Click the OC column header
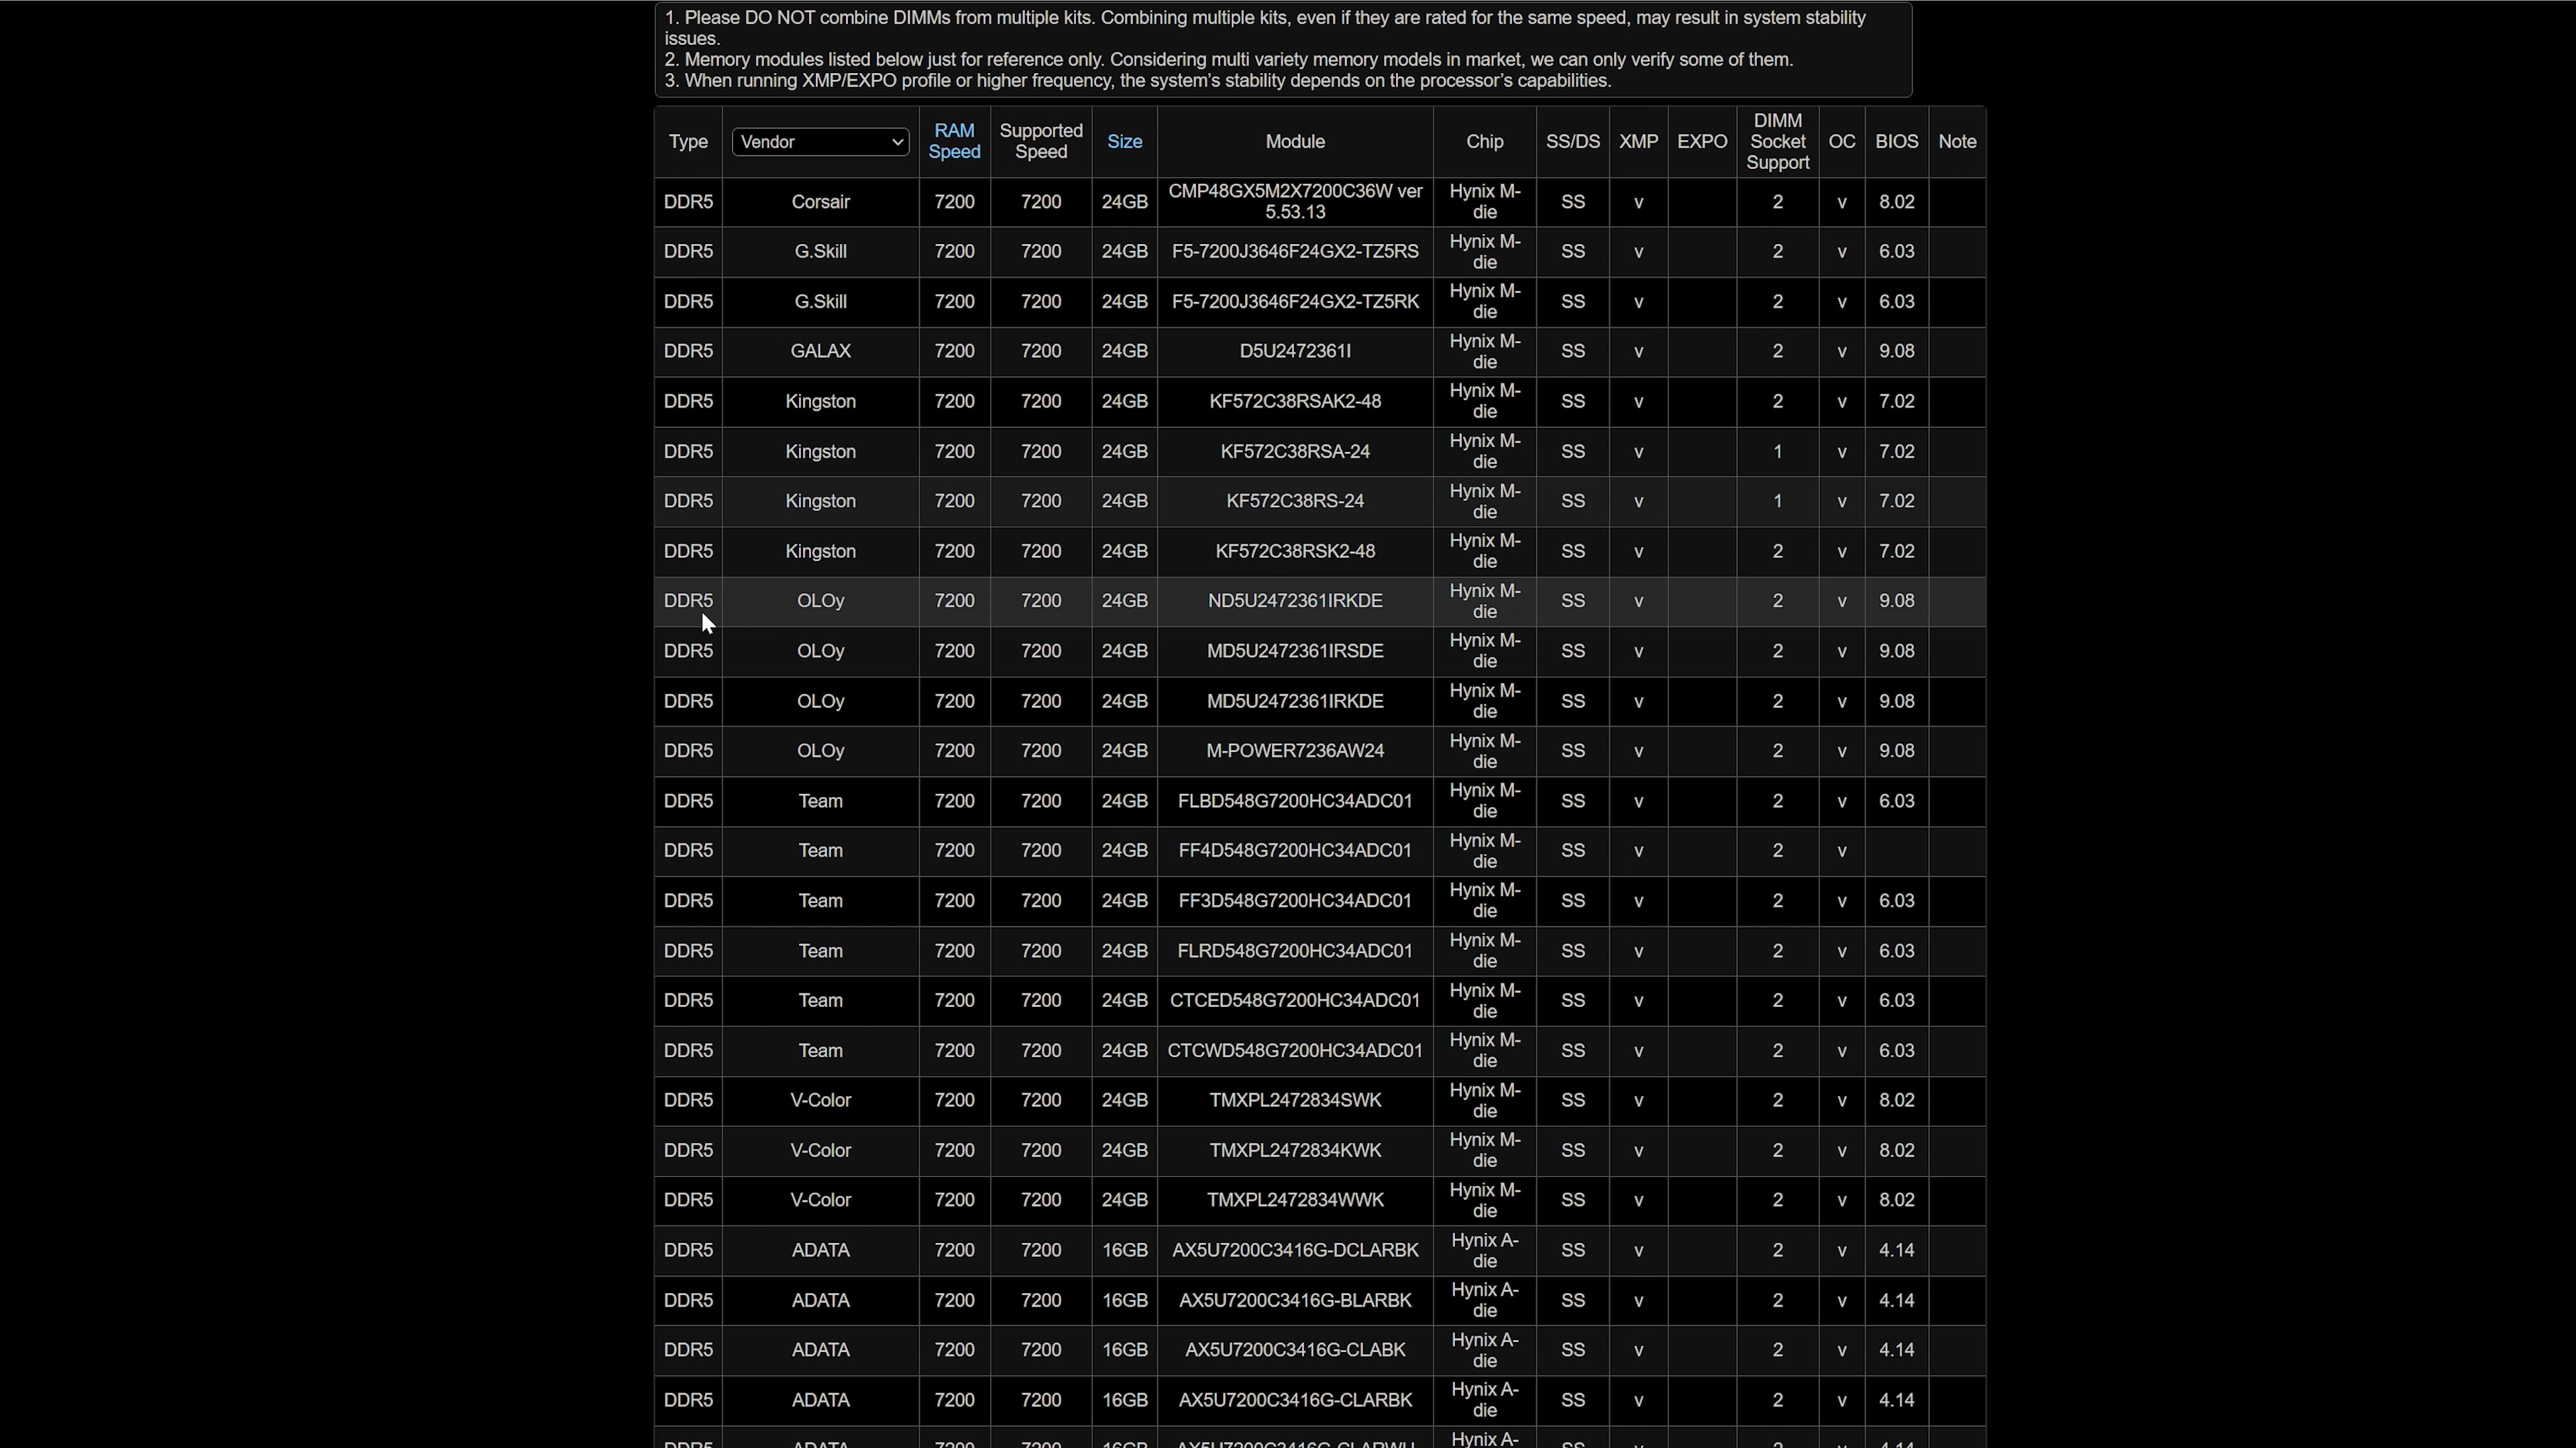This screenshot has height=1448, width=2576. coord(1841,142)
